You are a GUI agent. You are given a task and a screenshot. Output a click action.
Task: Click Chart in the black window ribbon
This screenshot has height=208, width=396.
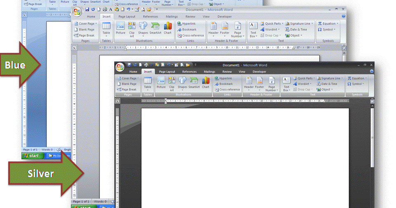click(205, 83)
